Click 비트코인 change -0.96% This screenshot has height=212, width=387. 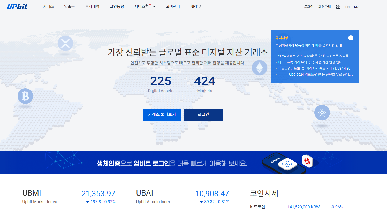337,207
